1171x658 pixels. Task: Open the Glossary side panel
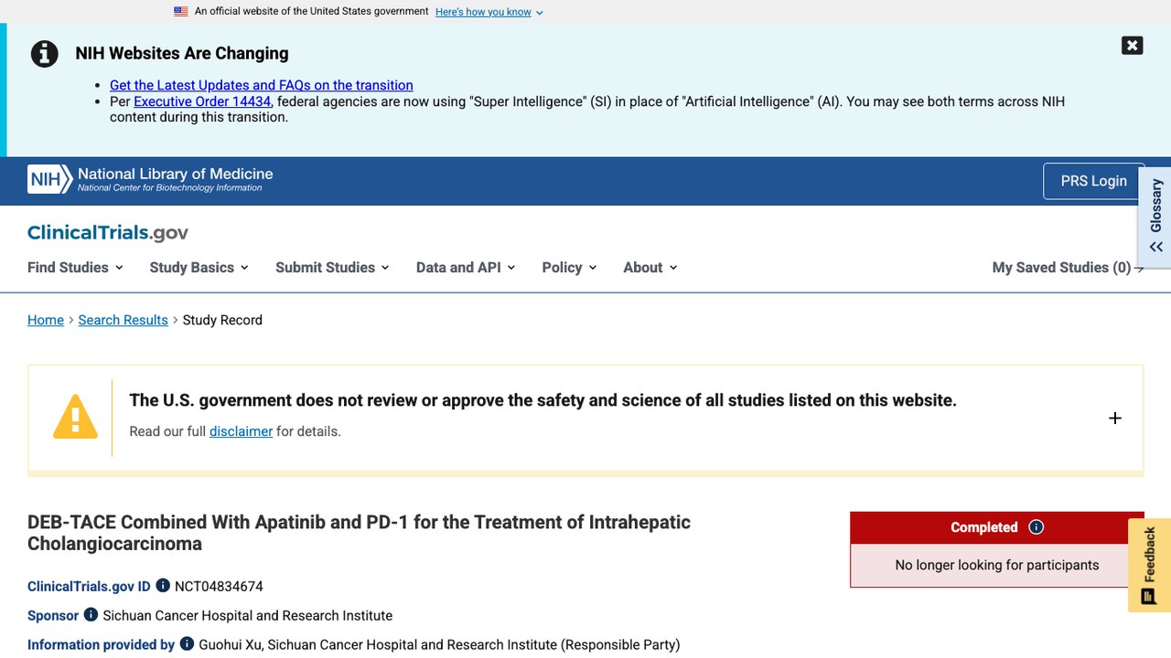point(1155,217)
